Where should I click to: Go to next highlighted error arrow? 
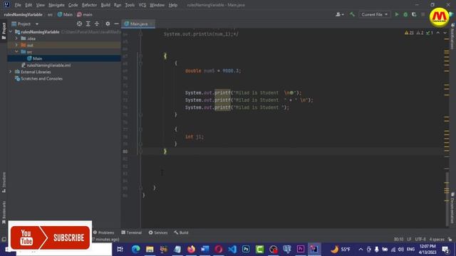(x=445, y=33)
